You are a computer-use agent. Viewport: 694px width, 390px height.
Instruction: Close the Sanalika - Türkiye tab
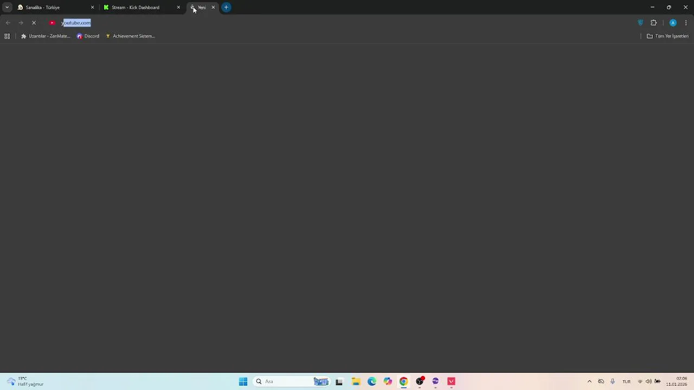click(x=92, y=8)
